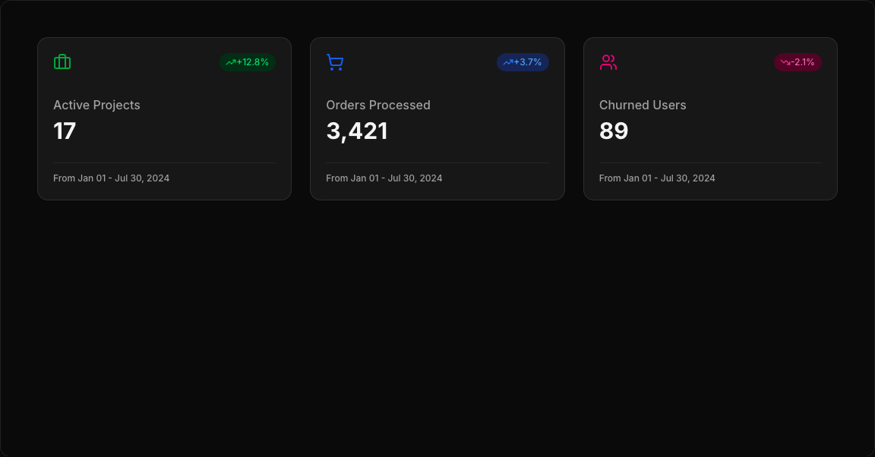The height and width of the screenshot is (457, 875).
Task: Click the date range under Active Projects
Action: (x=111, y=178)
